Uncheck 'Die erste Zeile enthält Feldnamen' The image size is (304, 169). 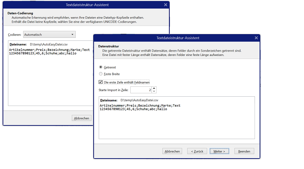pyautogui.click(x=101, y=82)
